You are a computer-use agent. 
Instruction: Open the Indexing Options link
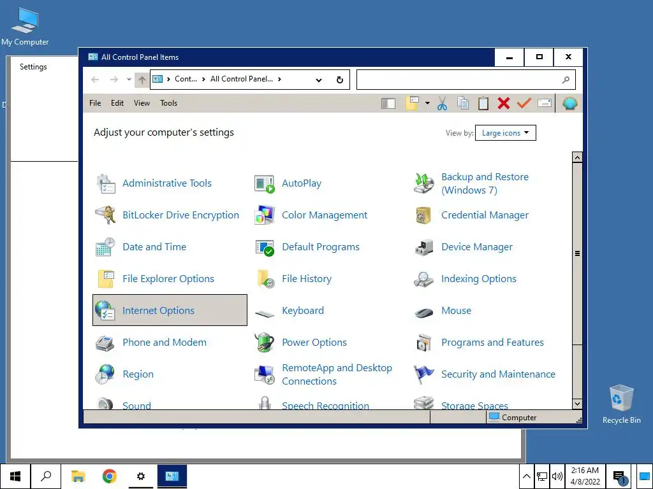point(478,279)
